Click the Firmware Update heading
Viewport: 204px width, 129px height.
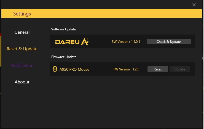coord(64,57)
